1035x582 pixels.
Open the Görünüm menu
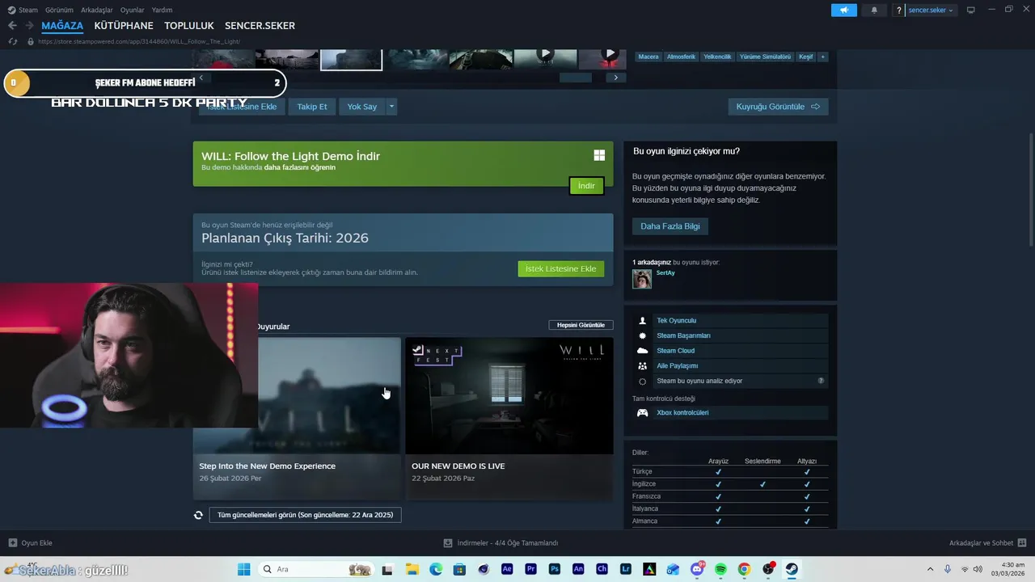[59, 10]
